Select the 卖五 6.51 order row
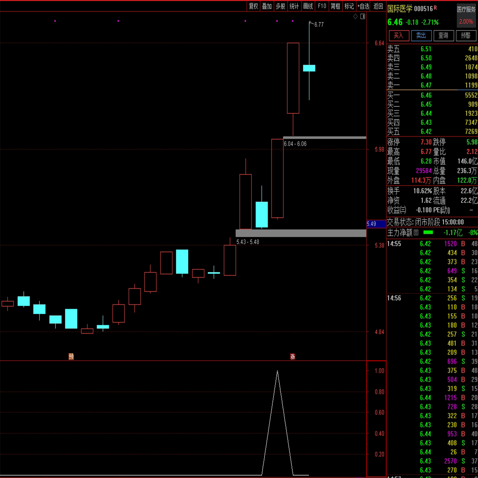The height and width of the screenshot is (478, 478). 432,49
